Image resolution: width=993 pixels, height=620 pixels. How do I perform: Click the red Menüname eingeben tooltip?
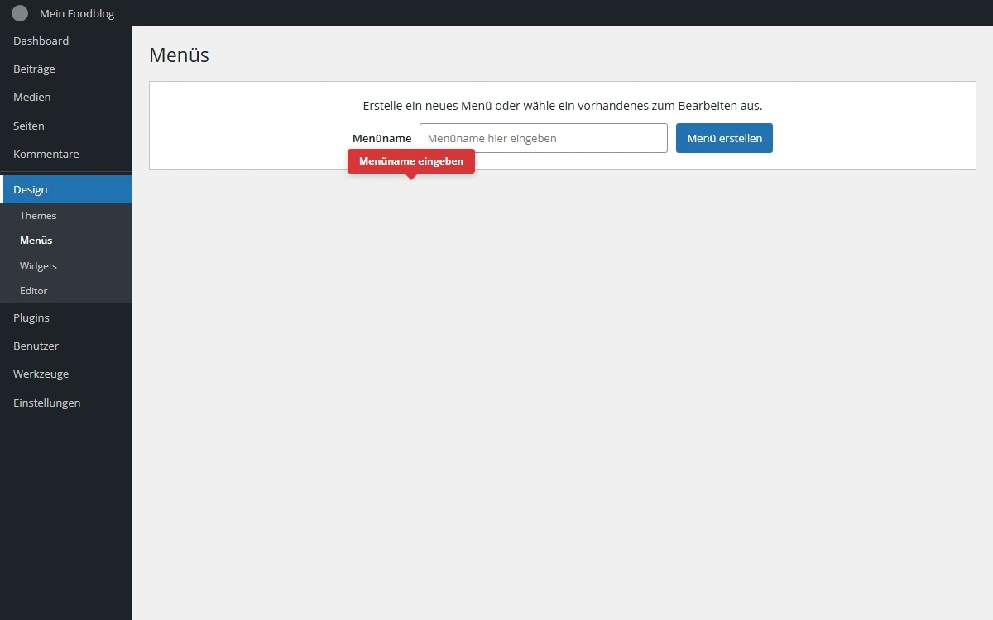click(411, 161)
